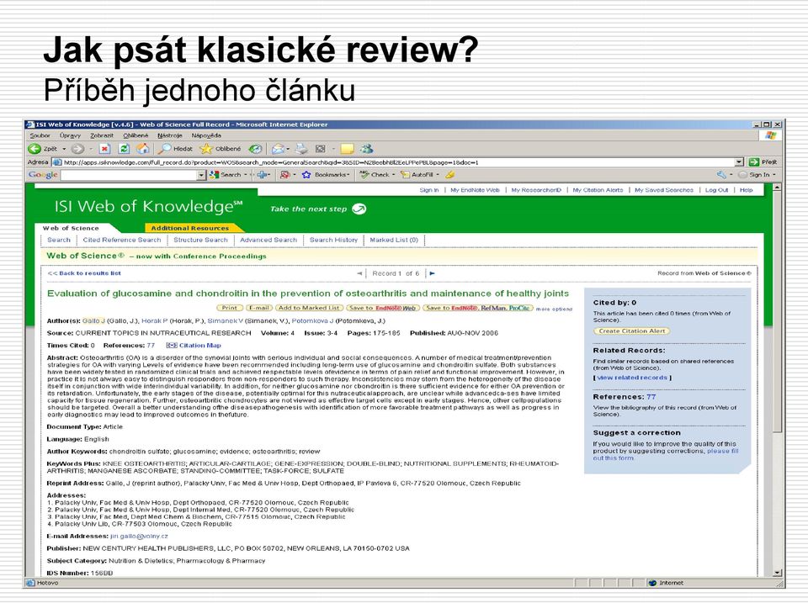The image size is (808, 603).
Task: Open Cited Reference Search
Action: pyautogui.click(x=121, y=240)
